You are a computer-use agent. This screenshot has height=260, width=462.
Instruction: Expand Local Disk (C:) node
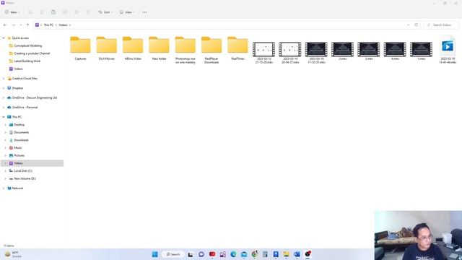pyautogui.click(x=5, y=171)
